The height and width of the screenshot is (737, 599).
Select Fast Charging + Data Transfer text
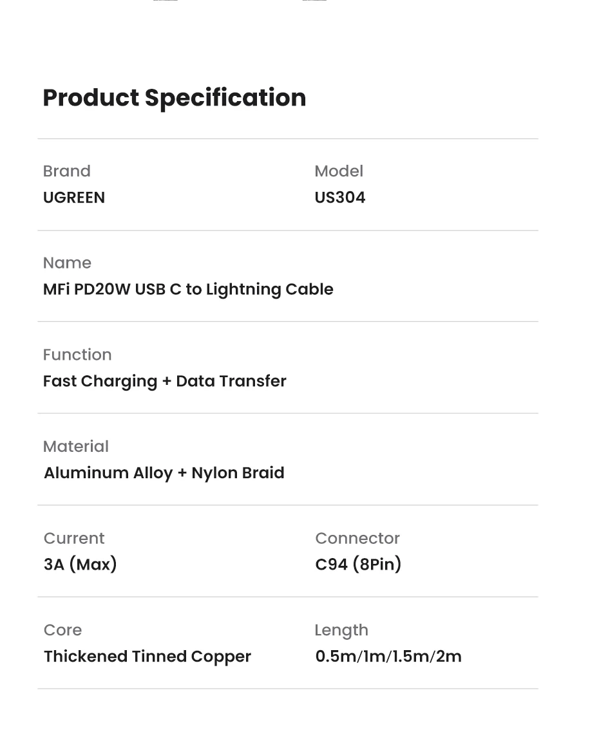point(164,381)
